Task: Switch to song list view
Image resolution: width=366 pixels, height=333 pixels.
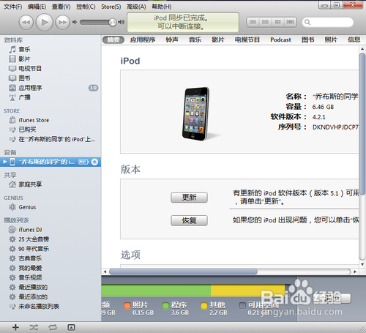Action: (x=253, y=22)
